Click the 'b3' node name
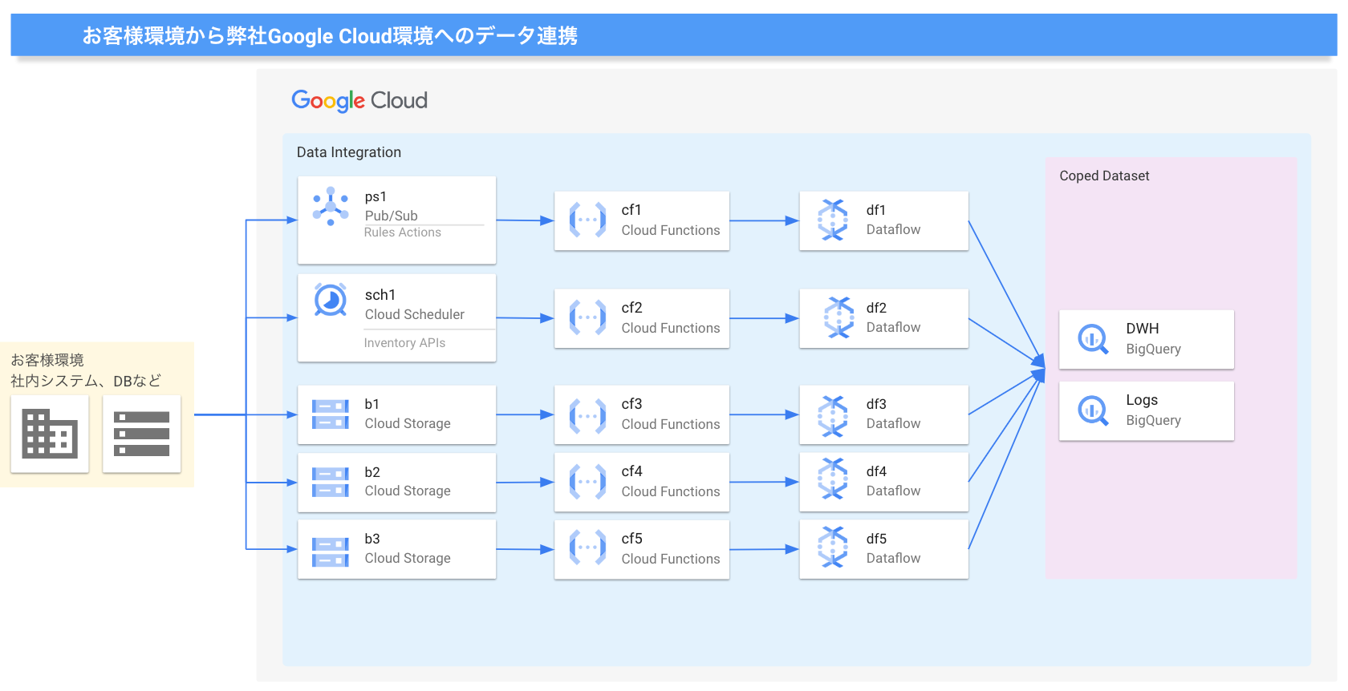The height and width of the screenshot is (691, 1348). pos(372,539)
